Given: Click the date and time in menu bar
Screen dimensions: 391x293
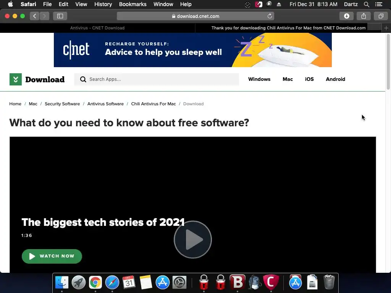Looking at the screenshot, I should pos(313,4).
